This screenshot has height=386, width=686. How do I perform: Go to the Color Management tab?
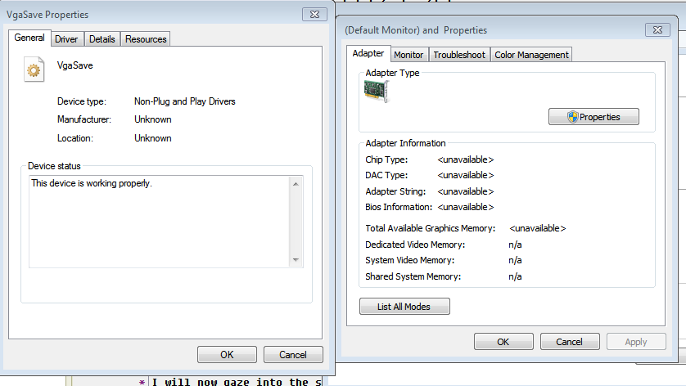[531, 55]
